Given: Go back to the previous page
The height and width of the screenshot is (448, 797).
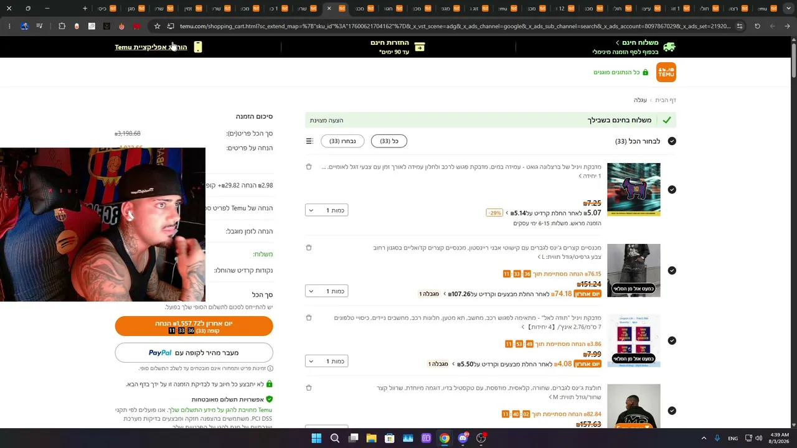Looking at the screenshot, I should 787,26.
